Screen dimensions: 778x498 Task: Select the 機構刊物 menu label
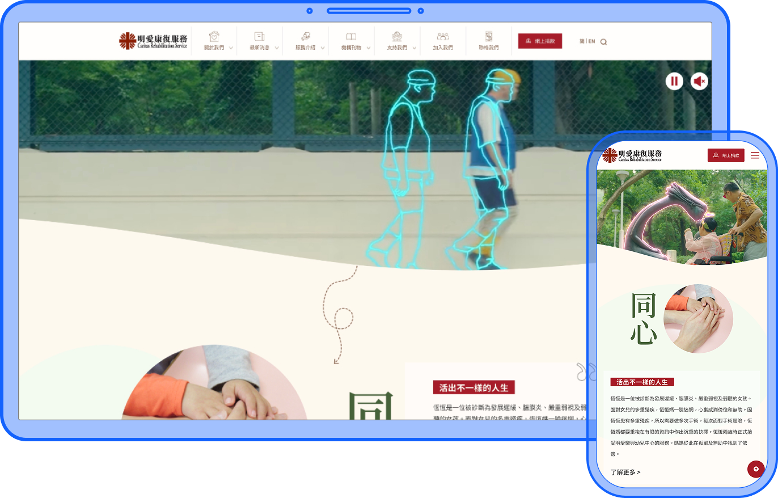[351, 48]
